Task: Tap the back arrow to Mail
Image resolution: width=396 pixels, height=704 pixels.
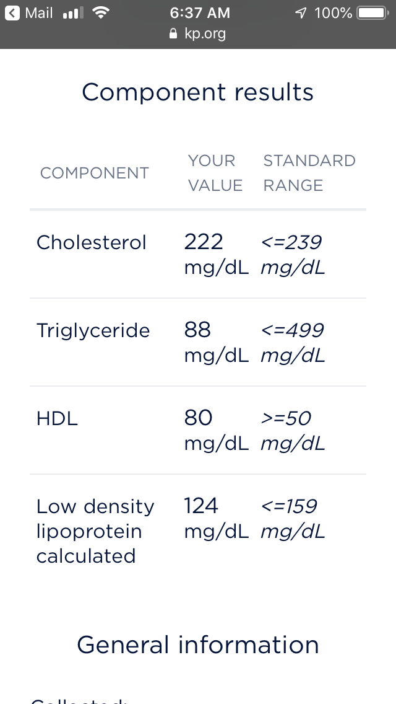Action: click(x=12, y=13)
